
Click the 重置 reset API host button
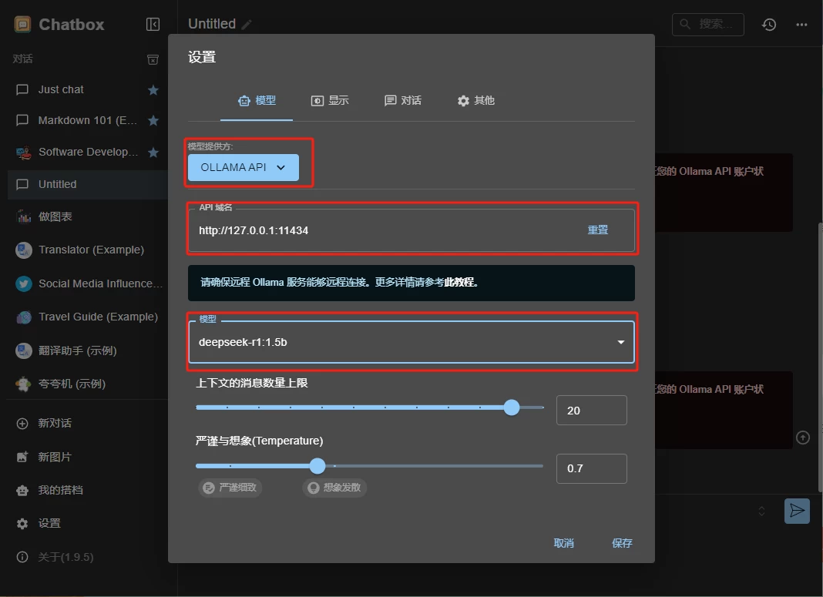[x=597, y=230]
